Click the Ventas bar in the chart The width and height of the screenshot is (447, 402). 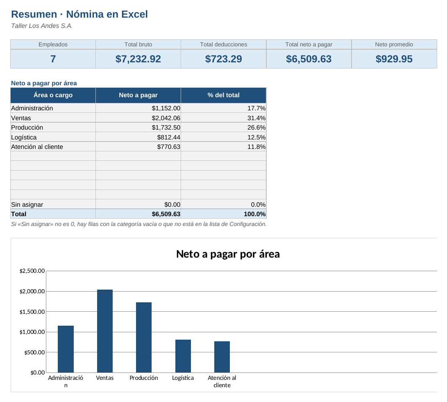point(104,331)
